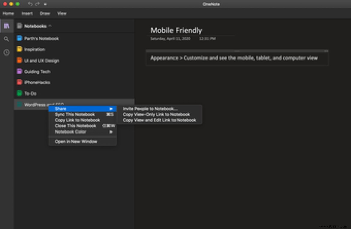This screenshot has height=229, width=351.
Task: Select the Inspiration notebook icon
Action: (x=20, y=49)
